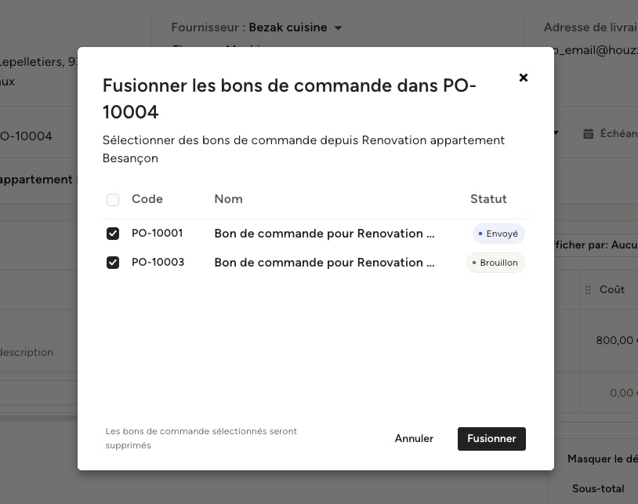Open the Afficher par dropdown
638x504 pixels.
pos(596,245)
